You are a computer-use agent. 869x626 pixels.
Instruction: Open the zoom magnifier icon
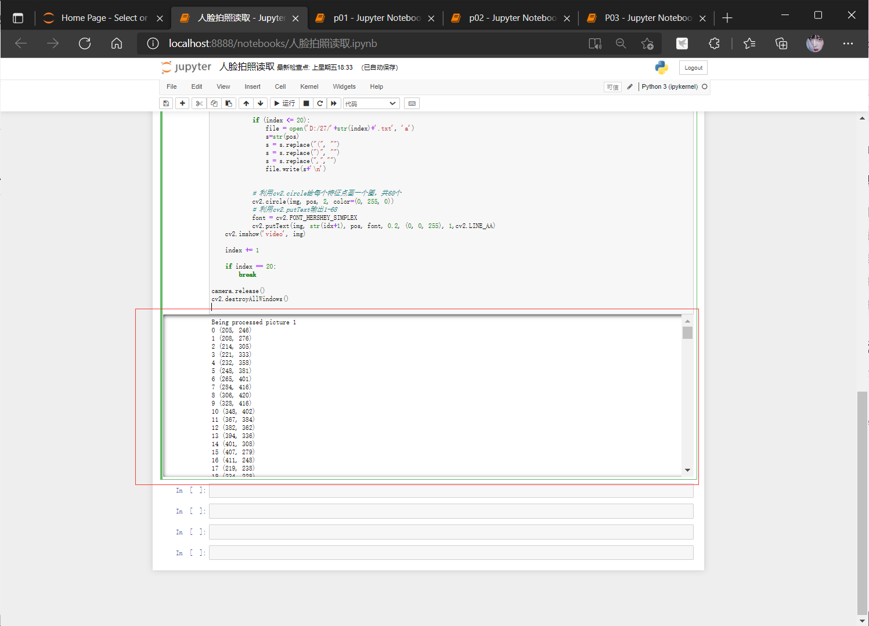[x=621, y=44]
